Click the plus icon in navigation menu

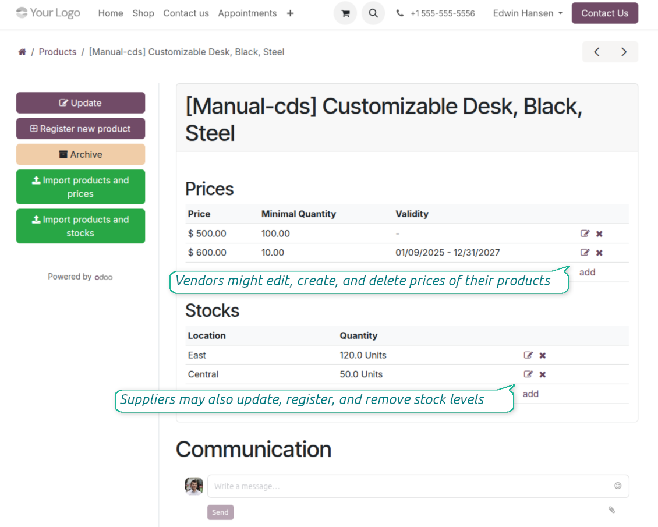[x=290, y=13]
